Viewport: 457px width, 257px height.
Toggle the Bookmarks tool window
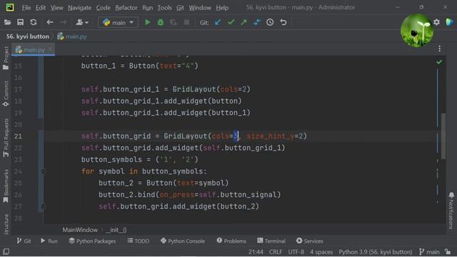click(6, 186)
